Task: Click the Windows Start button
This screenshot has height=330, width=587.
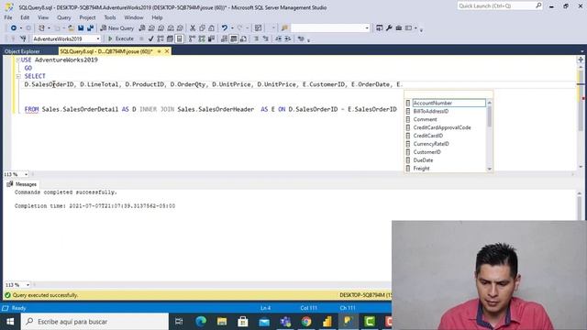Action: coord(10,322)
